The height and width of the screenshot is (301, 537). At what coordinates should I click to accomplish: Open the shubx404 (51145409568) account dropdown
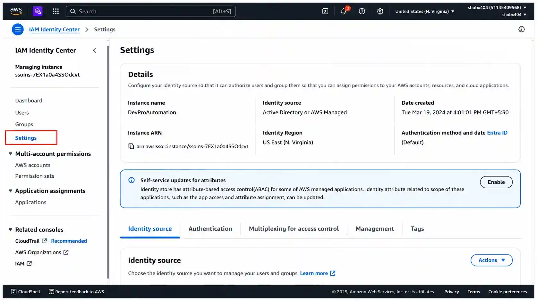tap(497, 7)
